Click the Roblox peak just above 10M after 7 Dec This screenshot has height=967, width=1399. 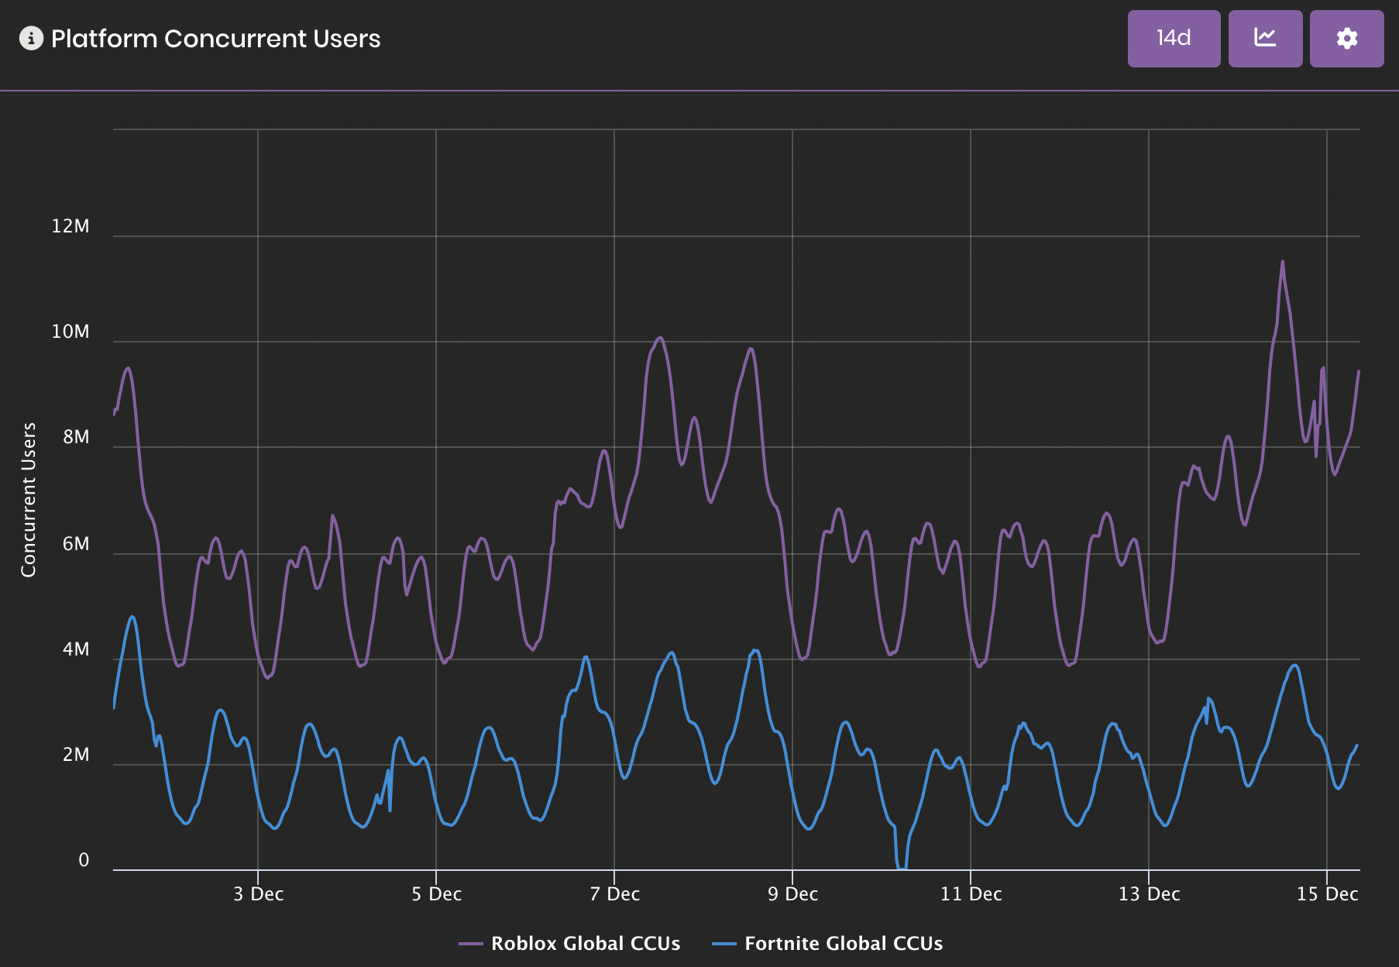(x=660, y=338)
